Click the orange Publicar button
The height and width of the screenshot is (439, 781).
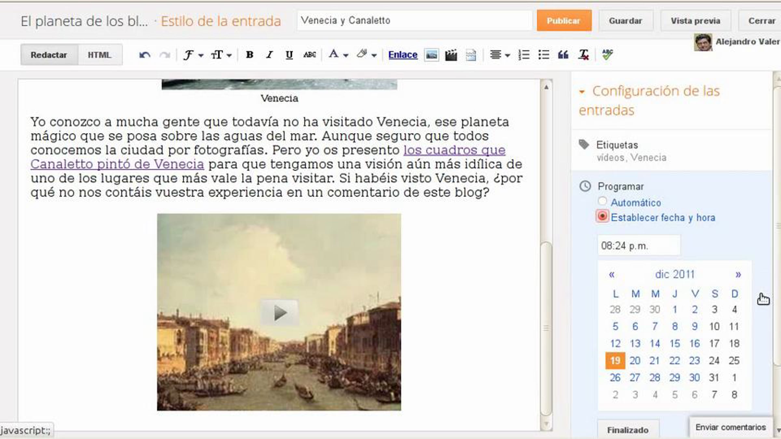coord(564,20)
